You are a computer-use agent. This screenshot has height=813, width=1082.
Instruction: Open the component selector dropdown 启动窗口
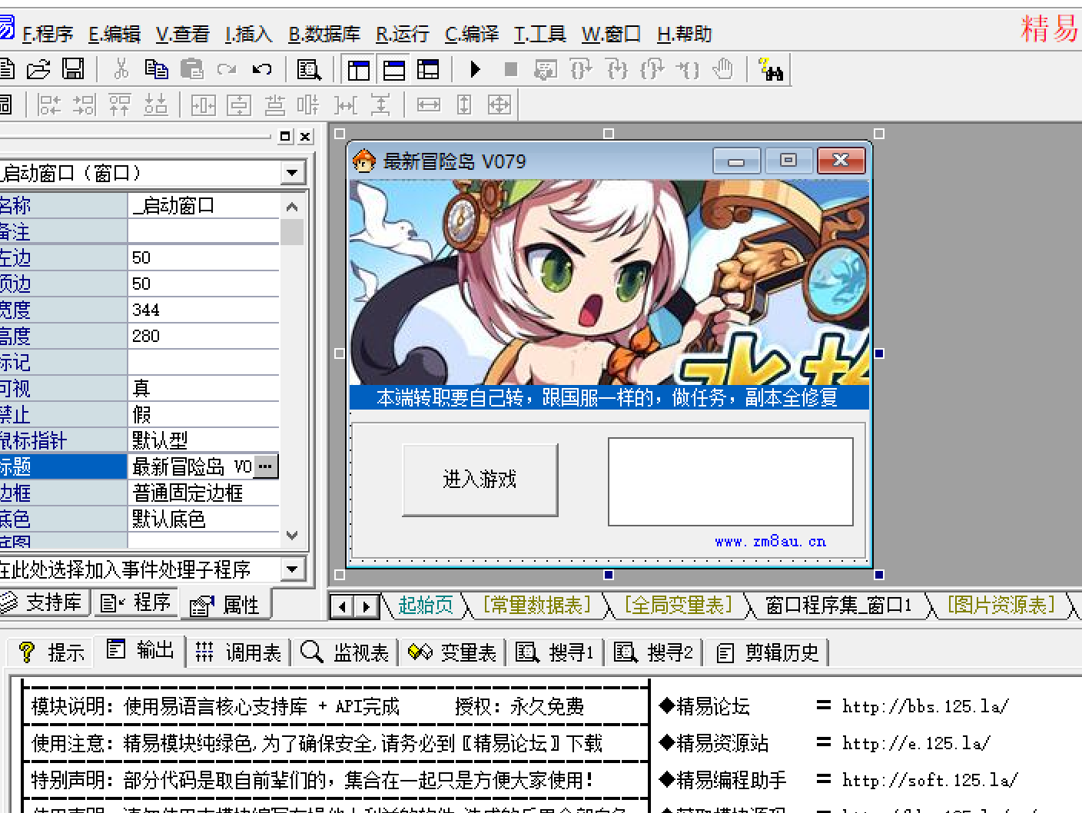click(x=292, y=173)
